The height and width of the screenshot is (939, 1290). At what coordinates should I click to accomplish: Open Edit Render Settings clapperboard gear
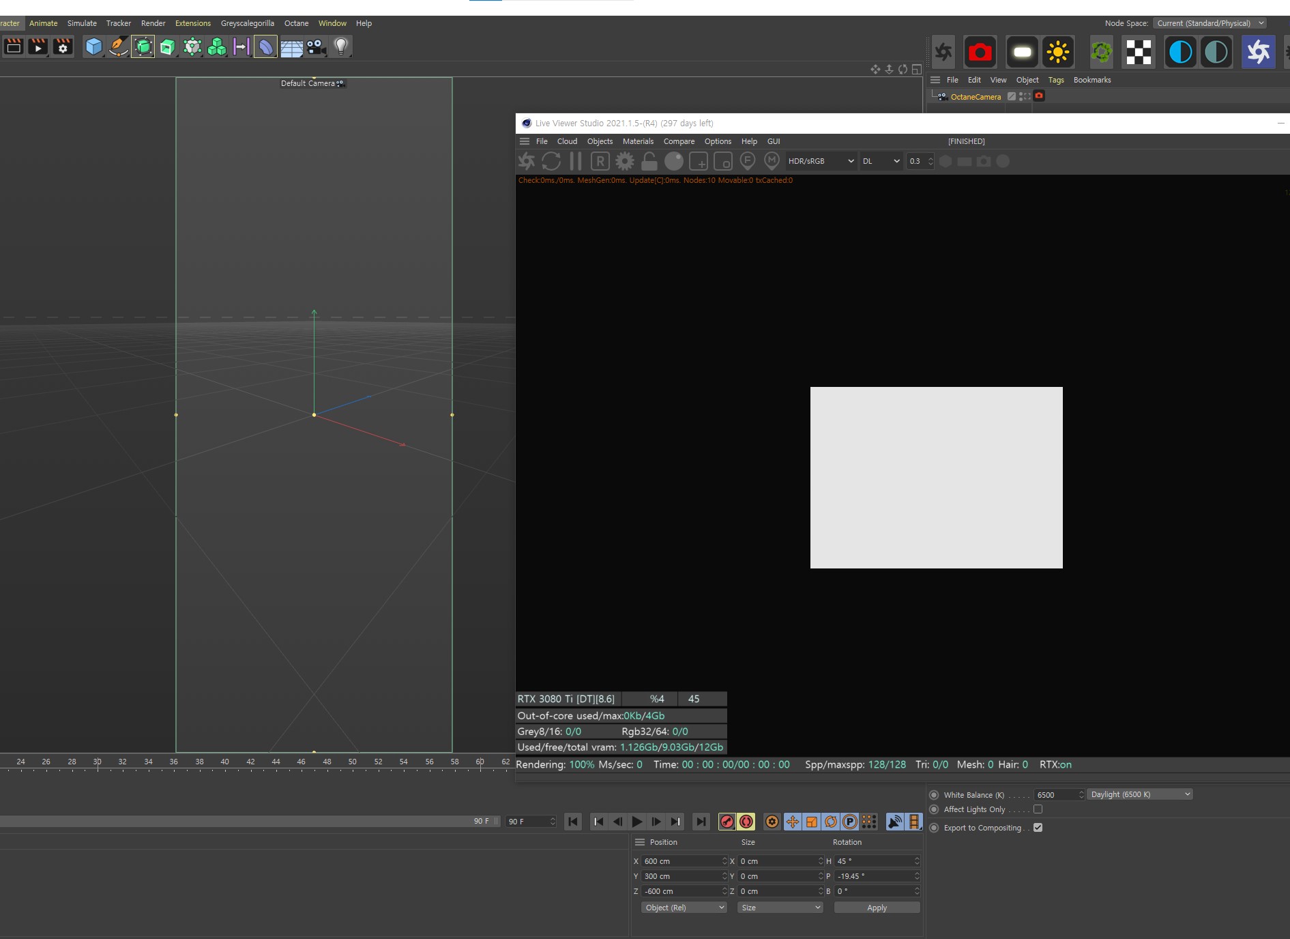[x=63, y=46]
